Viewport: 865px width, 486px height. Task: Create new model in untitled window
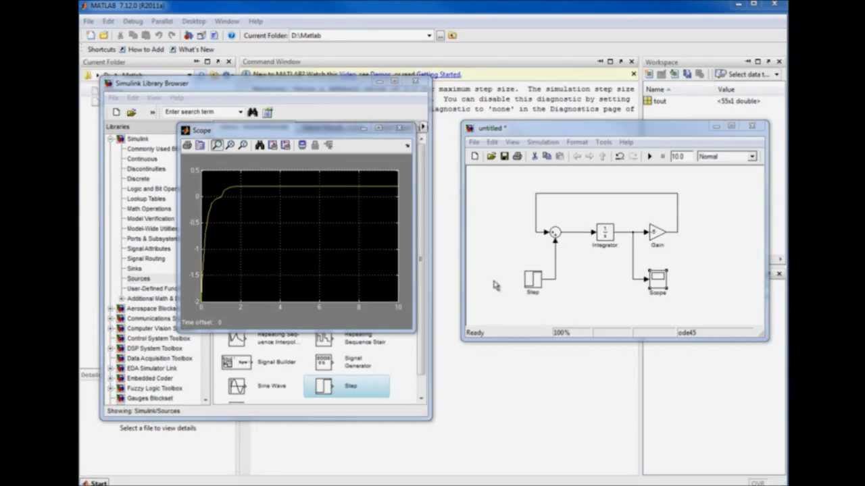(474, 157)
